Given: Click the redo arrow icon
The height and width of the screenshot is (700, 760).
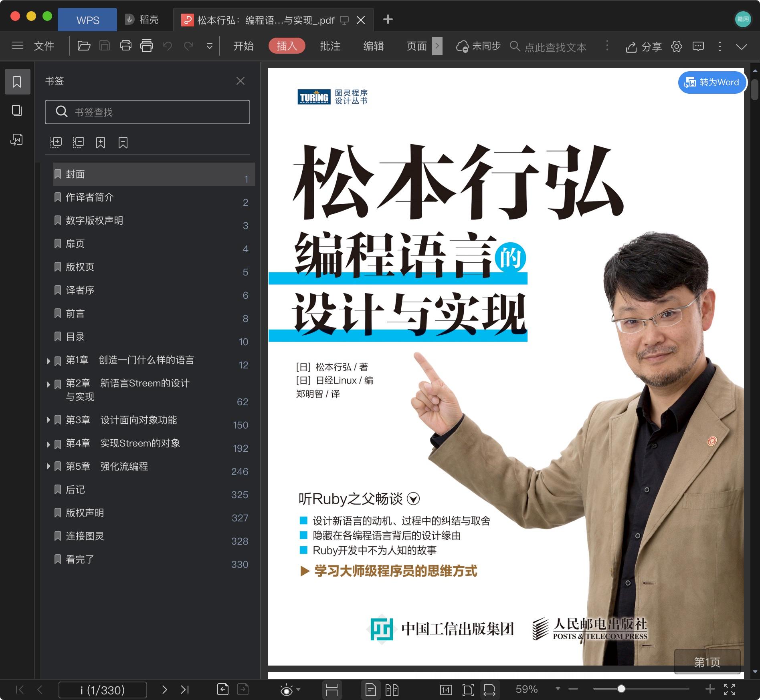Looking at the screenshot, I should (x=188, y=46).
